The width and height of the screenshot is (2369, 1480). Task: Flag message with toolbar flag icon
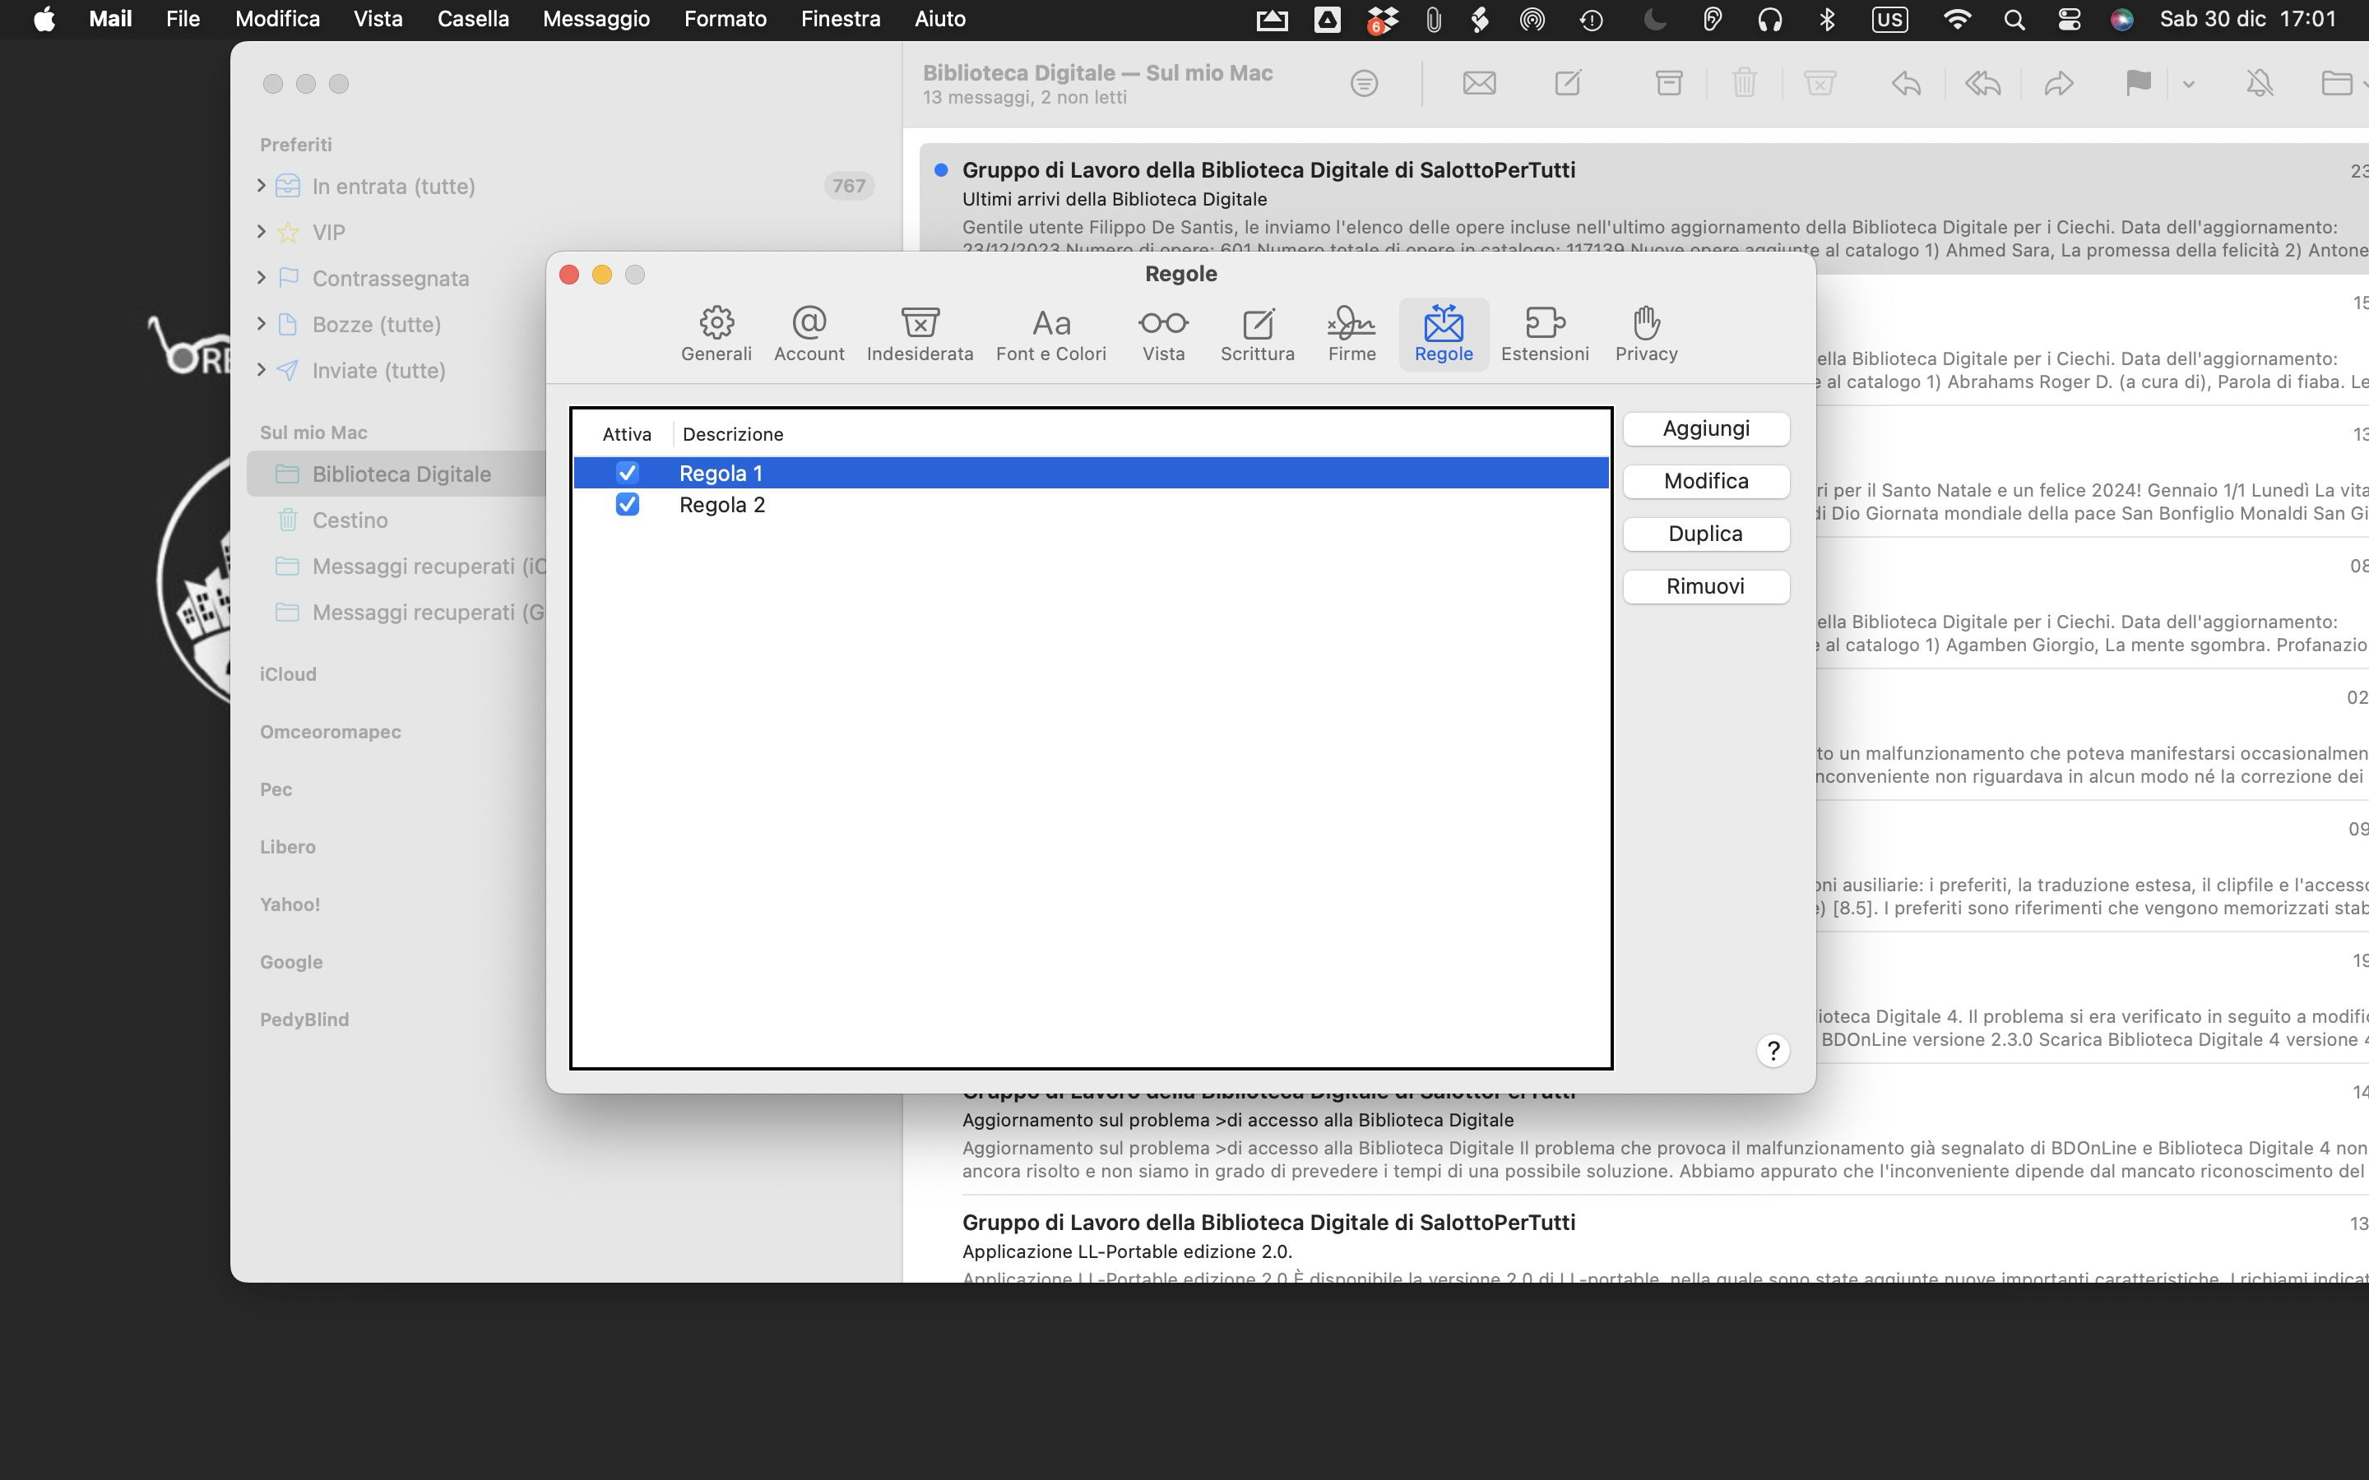(2138, 84)
